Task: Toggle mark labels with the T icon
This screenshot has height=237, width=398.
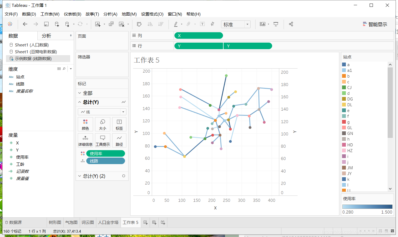Action: point(202,24)
